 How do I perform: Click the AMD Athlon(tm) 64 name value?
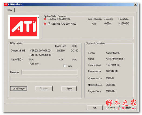pos(115,59)
